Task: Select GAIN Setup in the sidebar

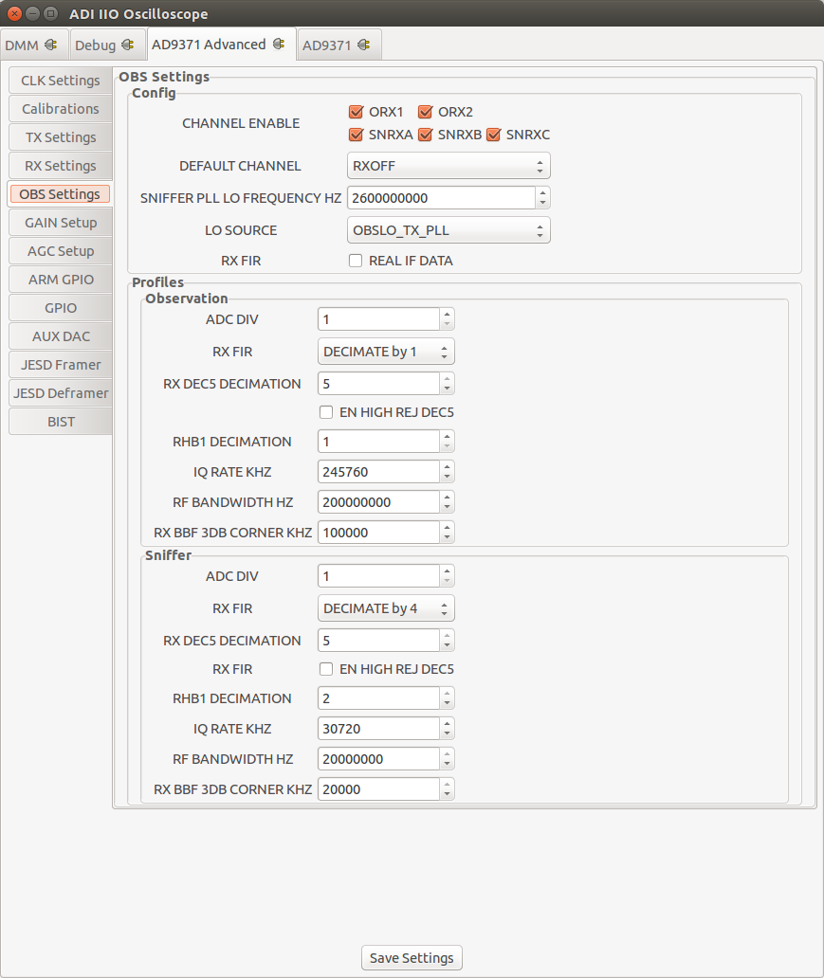Action: pos(59,222)
